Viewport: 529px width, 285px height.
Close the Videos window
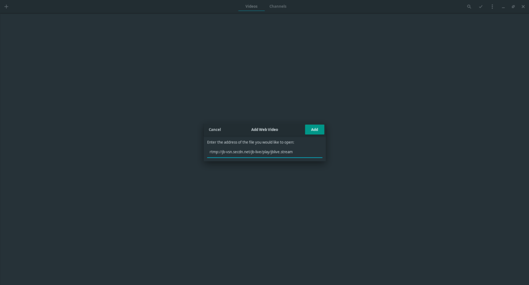(x=523, y=7)
